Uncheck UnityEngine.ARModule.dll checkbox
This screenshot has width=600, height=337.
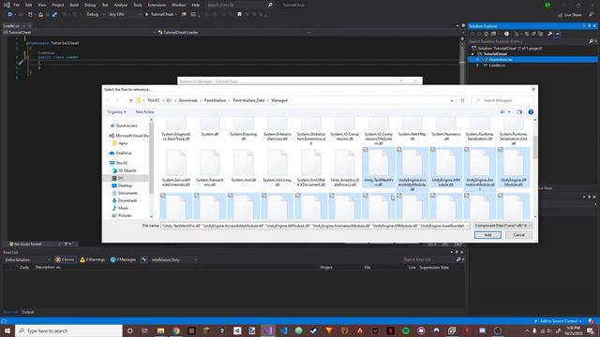[x=500, y=150]
